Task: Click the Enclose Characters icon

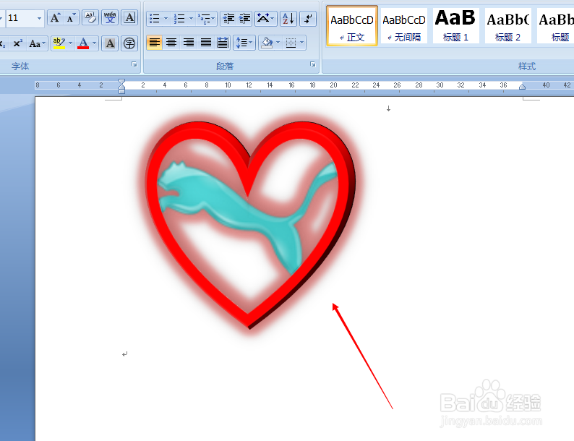Action: [x=129, y=43]
